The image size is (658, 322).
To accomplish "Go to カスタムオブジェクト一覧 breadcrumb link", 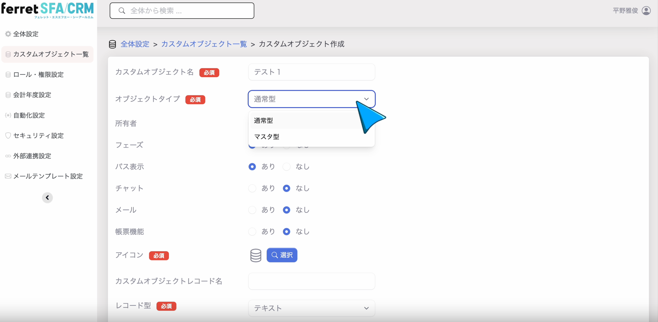I will [204, 44].
